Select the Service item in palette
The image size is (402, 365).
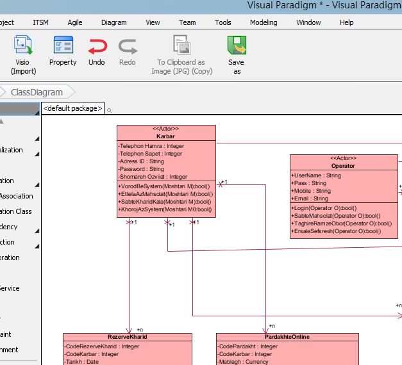[10, 288]
